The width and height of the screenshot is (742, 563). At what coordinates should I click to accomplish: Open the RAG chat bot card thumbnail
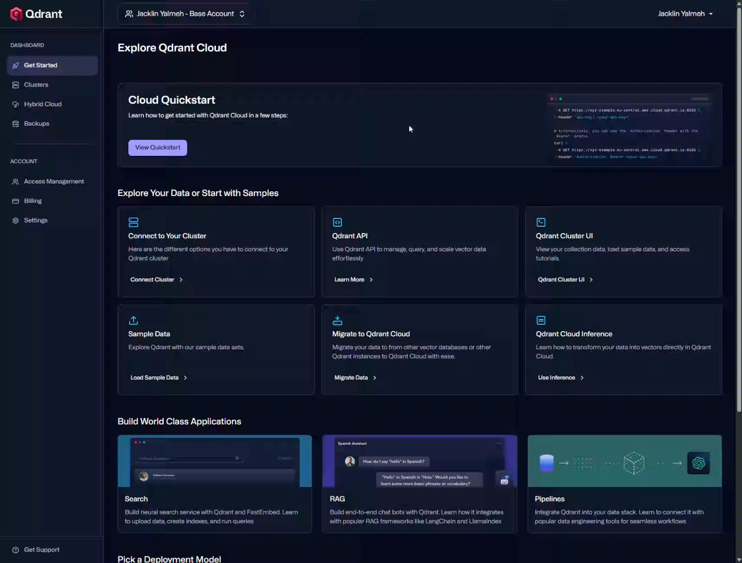420,461
